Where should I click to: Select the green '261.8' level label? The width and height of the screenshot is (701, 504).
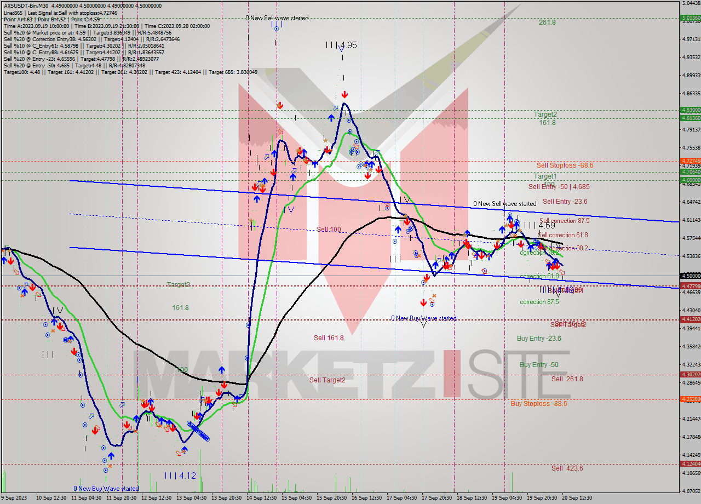[x=547, y=22]
